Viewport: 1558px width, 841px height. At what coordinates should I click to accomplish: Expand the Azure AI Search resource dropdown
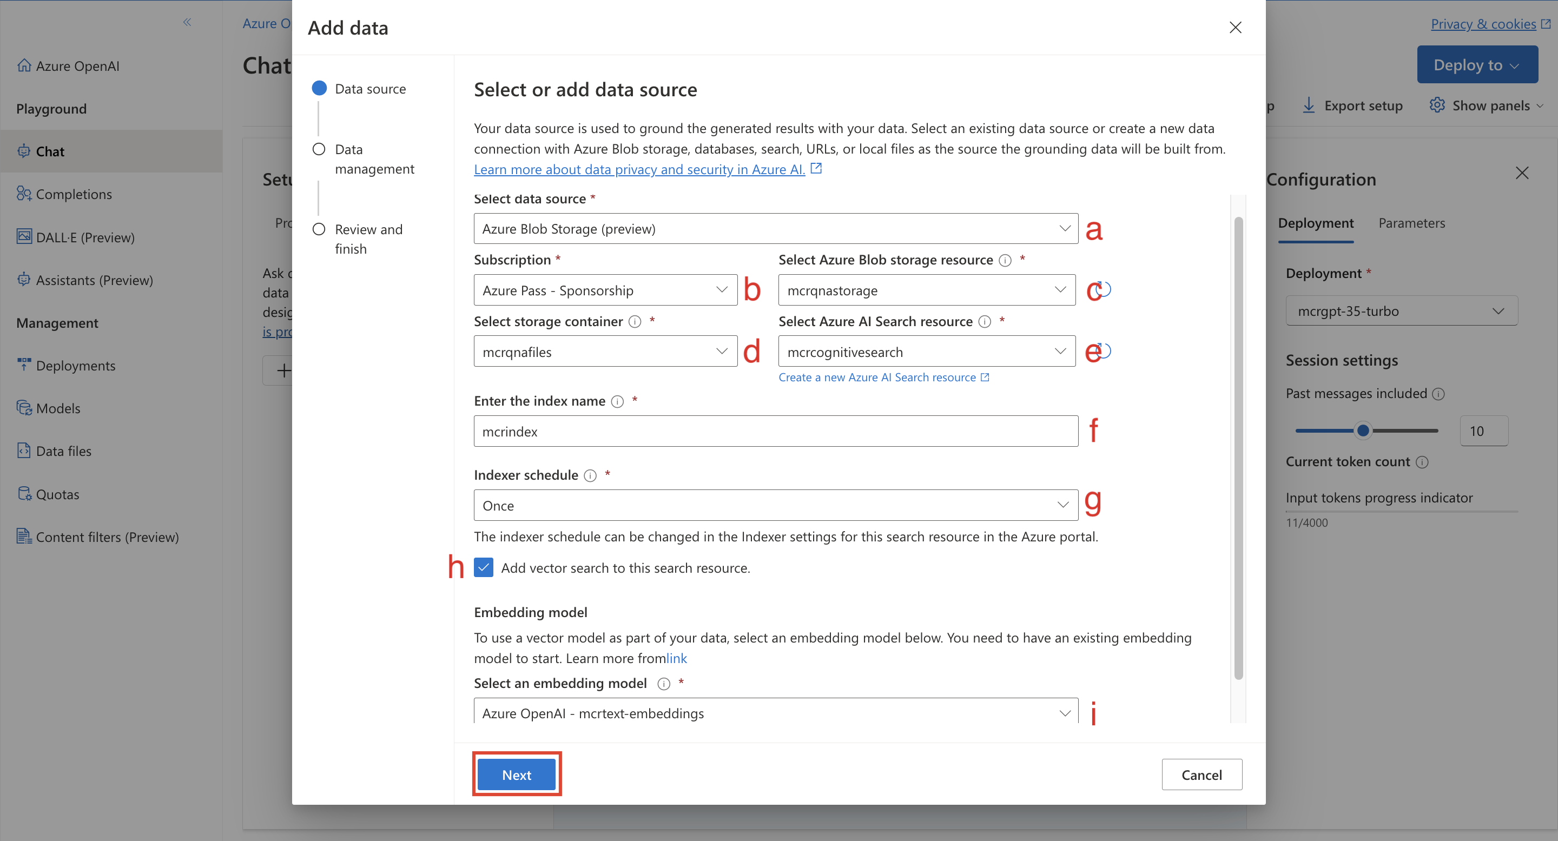pos(927,353)
